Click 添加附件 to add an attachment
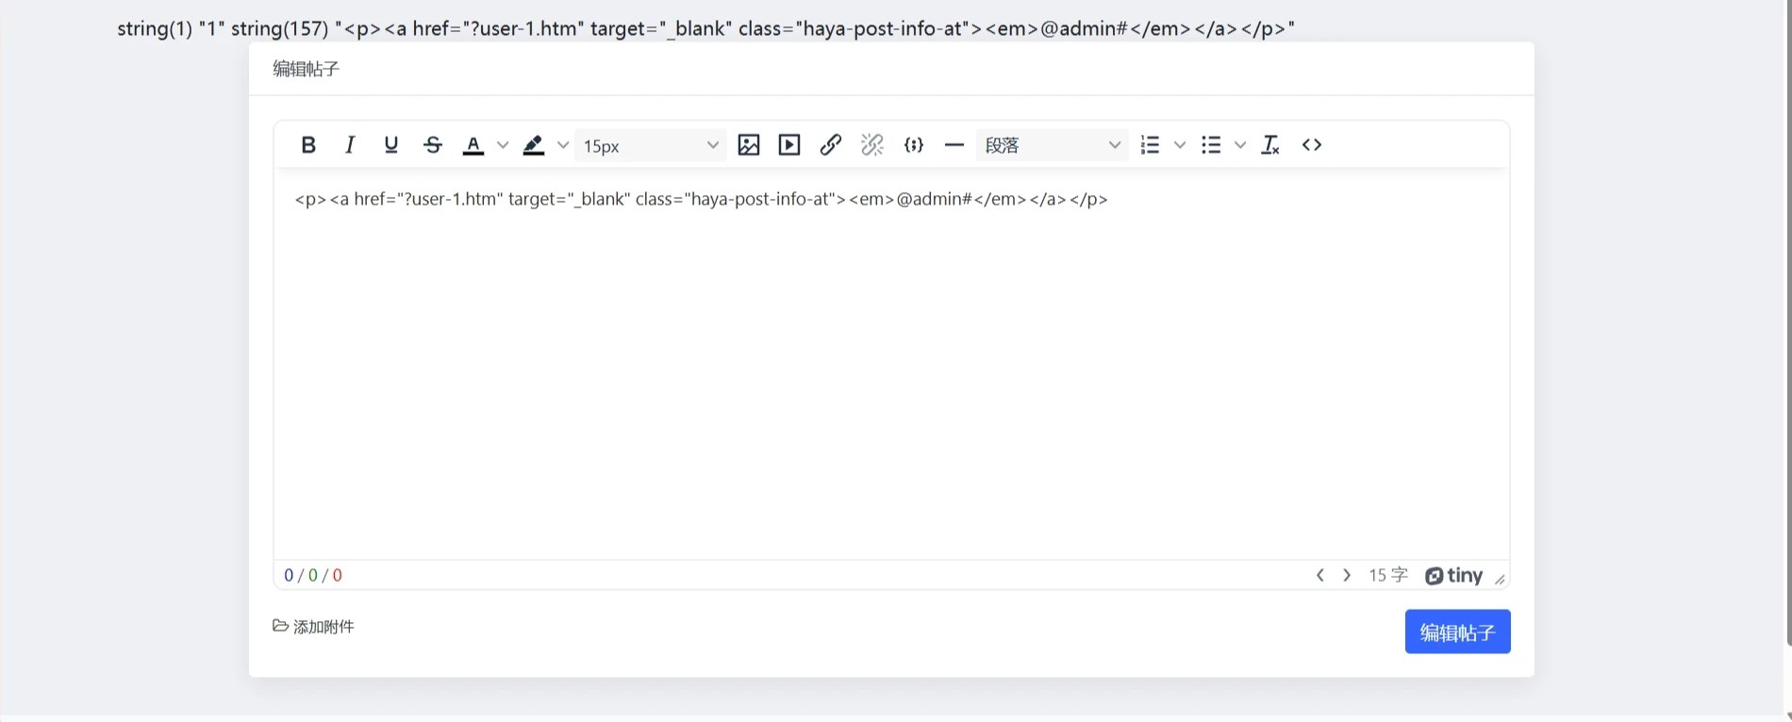Screen dimensions: 1792x722 313,627
